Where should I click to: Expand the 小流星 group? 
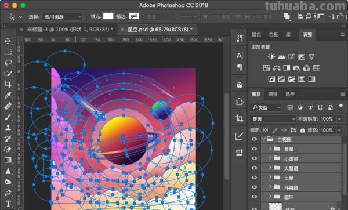(x=270, y=158)
